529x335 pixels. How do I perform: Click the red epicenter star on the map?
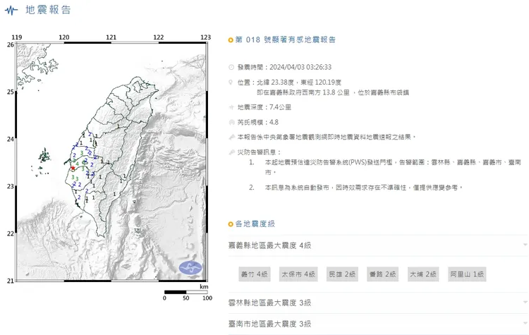pyautogui.click(x=73, y=168)
